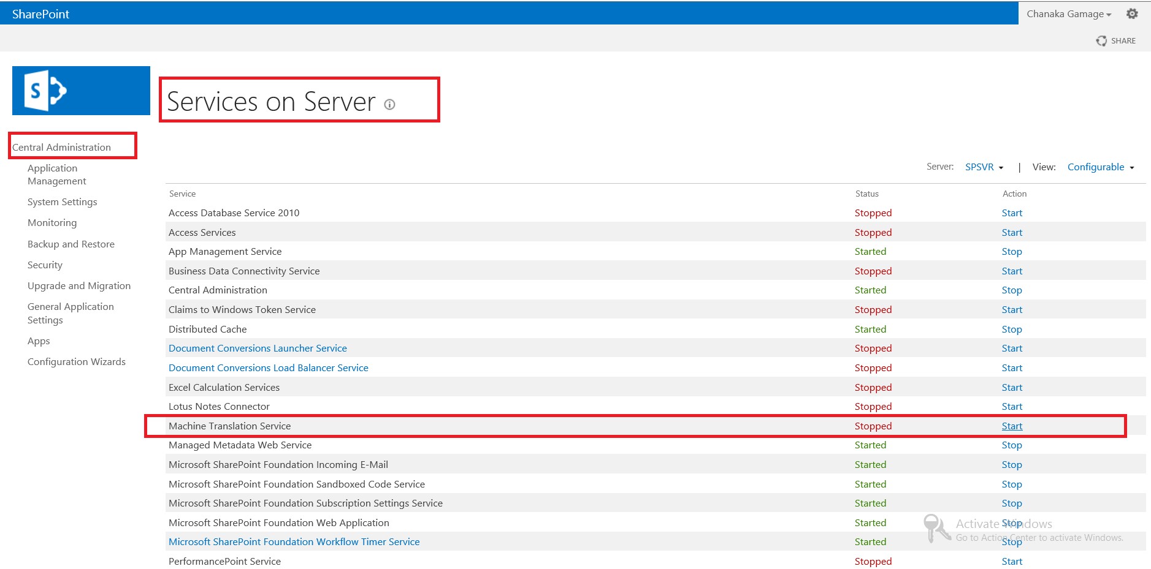This screenshot has width=1151, height=569.
Task: Click Stopped status of Machine Translation Service
Action: coord(873,426)
